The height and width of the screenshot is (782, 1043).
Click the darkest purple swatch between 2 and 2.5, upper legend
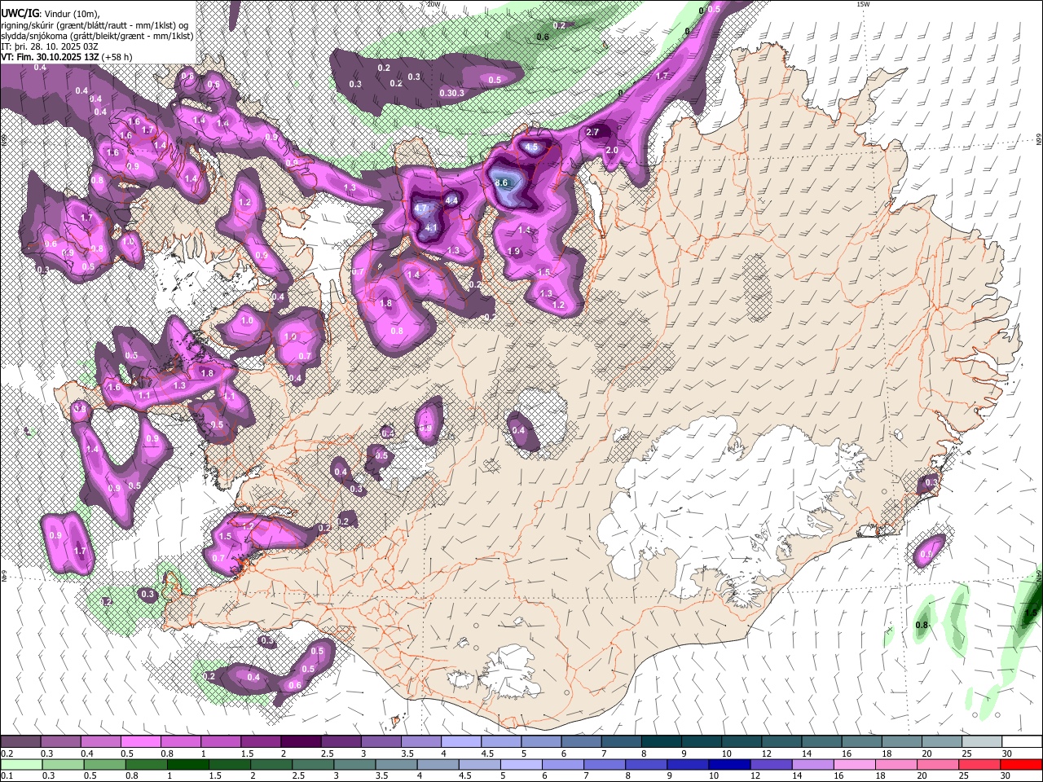pyautogui.click(x=301, y=741)
